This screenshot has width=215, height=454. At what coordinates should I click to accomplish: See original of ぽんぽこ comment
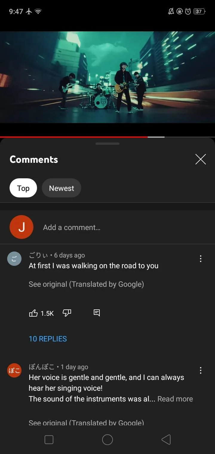click(x=86, y=422)
